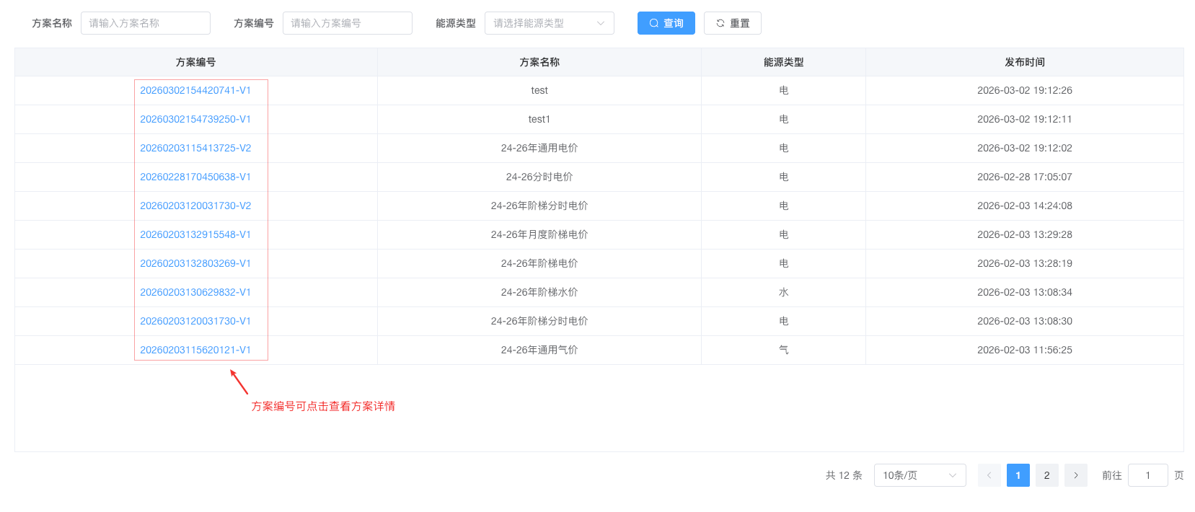This screenshot has height=512, width=1195.
Task: Open plan 20260203130629832-V1 details
Action: [195, 292]
